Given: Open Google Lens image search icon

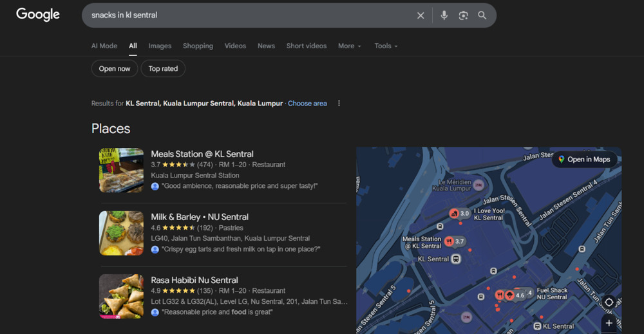Looking at the screenshot, I should [x=463, y=15].
